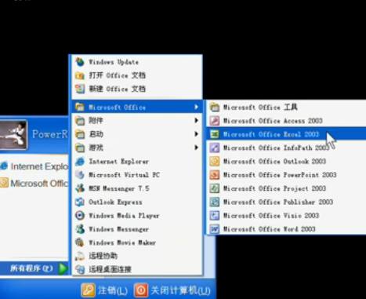This screenshot has height=299, width=366.
Task: Click the "MSN Messenger 7.5" text
Action: pyautogui.click(x=119, y=188)
